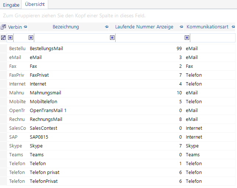237x188 pixels.
Task: Select the BestellungsMail row
Action: (121, 49)
